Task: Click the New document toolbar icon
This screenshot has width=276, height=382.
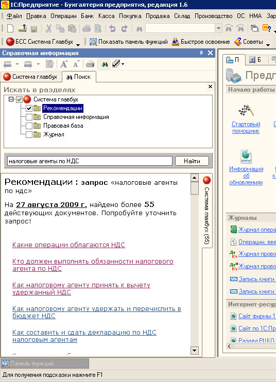Action: 10,28
